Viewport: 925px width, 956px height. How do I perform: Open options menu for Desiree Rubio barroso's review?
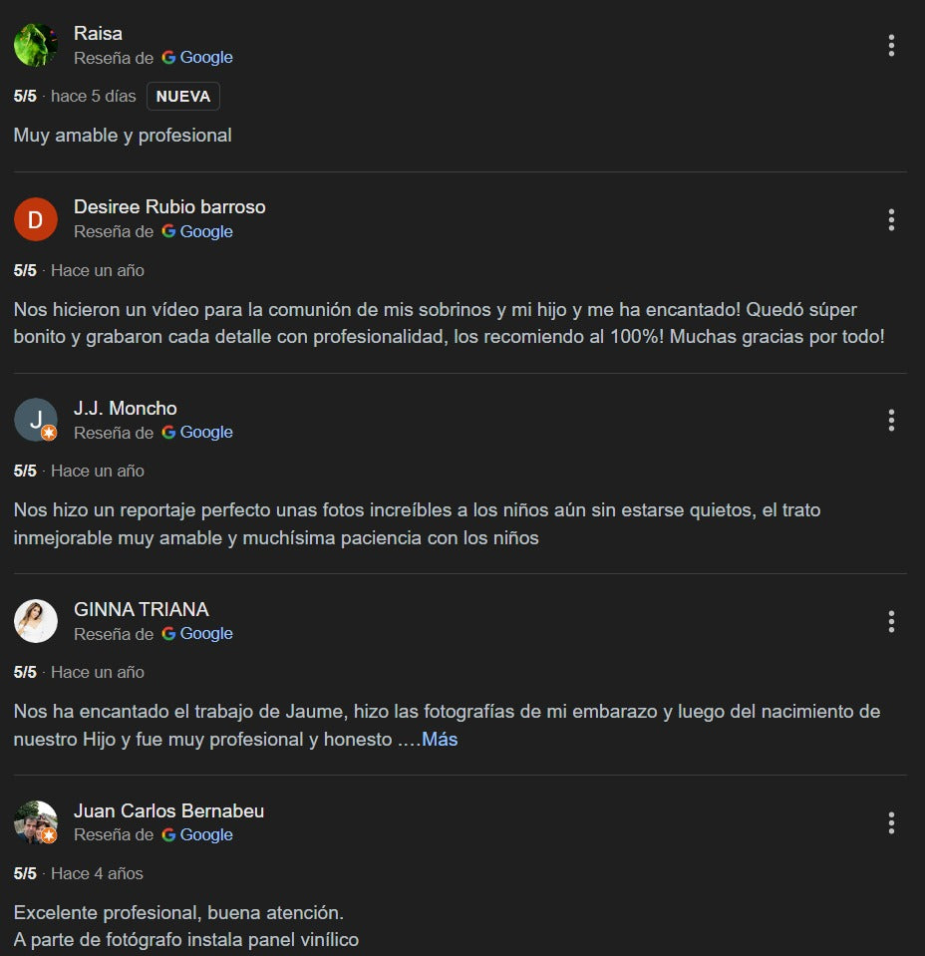[x=891, y=219]
